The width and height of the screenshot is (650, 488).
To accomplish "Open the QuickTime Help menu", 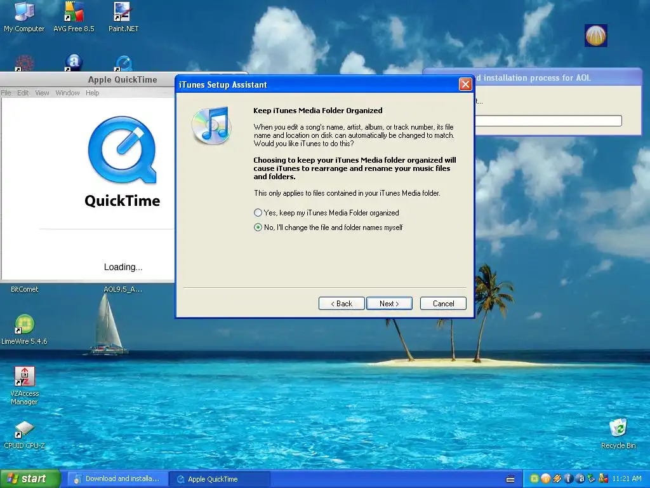I will coord(93,93).
